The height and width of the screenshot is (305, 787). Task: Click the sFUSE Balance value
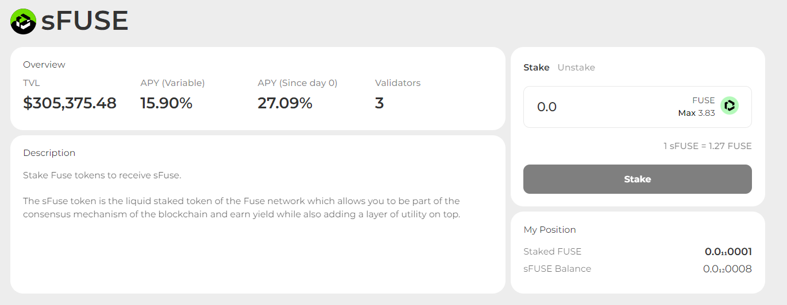pyautogui.click(x=727, y=269)
